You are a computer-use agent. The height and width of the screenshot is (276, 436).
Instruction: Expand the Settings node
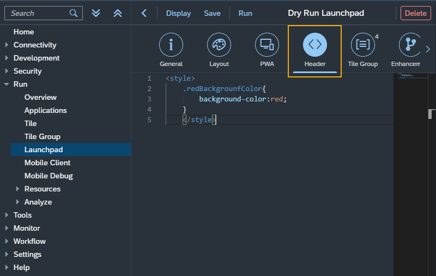click(7, 254)
